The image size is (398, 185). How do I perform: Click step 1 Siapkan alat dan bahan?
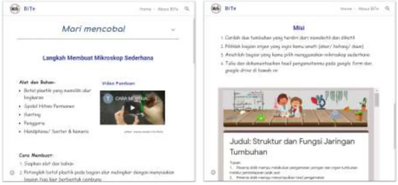click(49, 164)
